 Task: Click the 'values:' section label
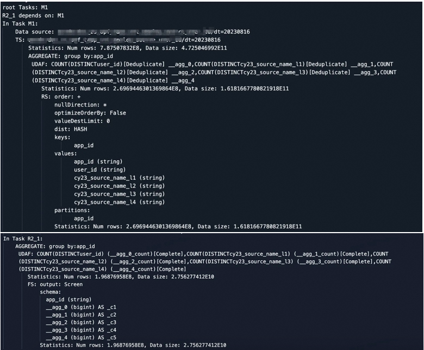(x=65, y=153)
